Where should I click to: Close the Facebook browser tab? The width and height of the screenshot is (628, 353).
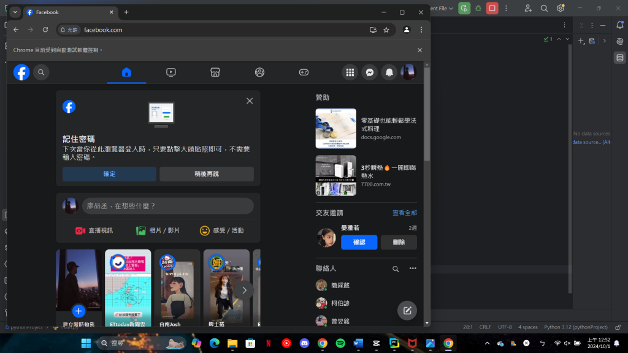coord(112,12)
